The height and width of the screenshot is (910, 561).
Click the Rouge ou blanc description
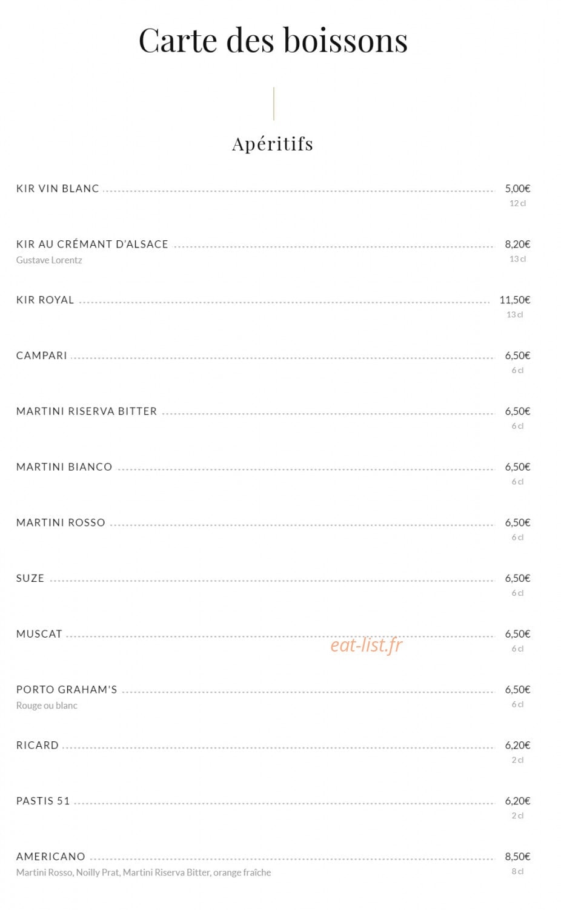[x=47, y=706]
